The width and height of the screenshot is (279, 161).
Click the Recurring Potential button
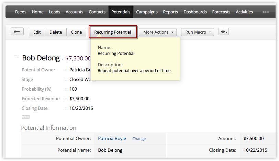[x=113, y=32]
